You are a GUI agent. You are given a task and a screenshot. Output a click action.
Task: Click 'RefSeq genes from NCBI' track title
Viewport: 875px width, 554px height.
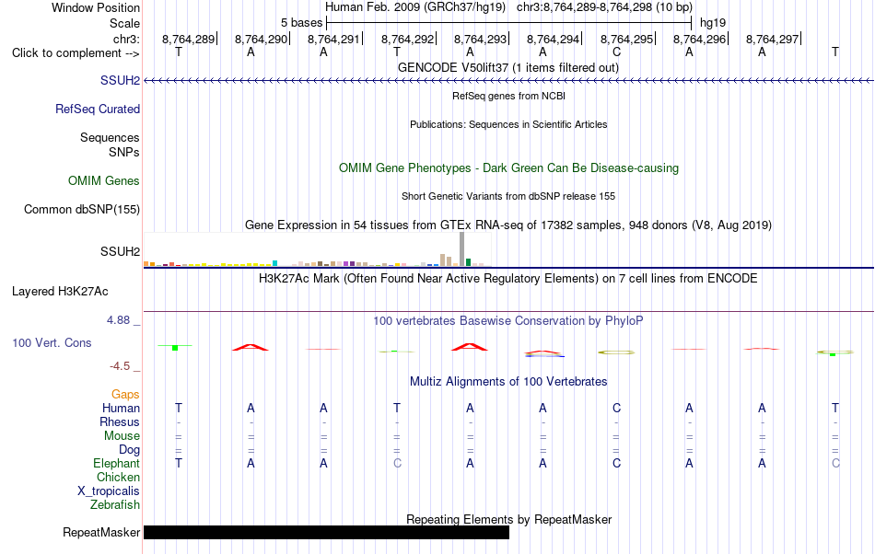pos(508,97)
